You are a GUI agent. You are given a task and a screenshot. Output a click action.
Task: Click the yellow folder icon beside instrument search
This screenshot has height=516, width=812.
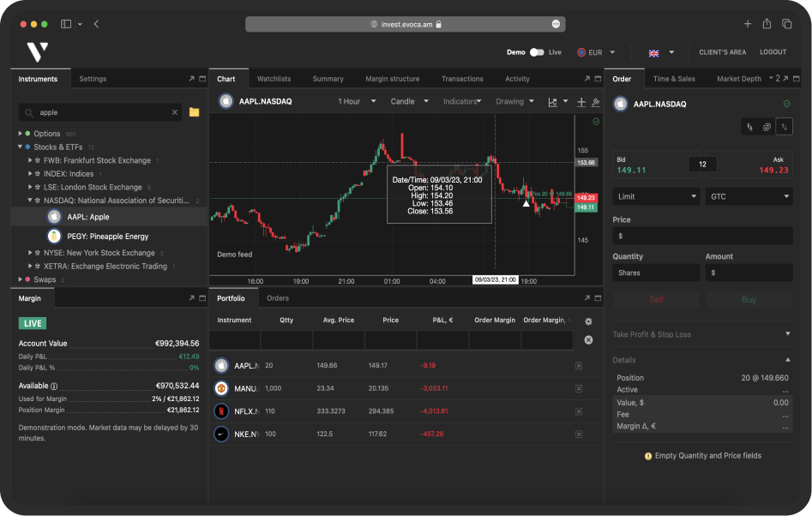point(194,112)
